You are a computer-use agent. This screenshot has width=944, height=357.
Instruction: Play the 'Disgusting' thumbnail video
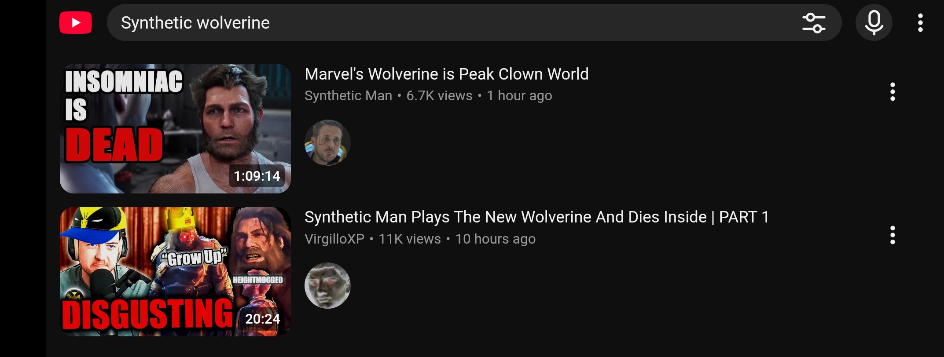tap(175, 272)
